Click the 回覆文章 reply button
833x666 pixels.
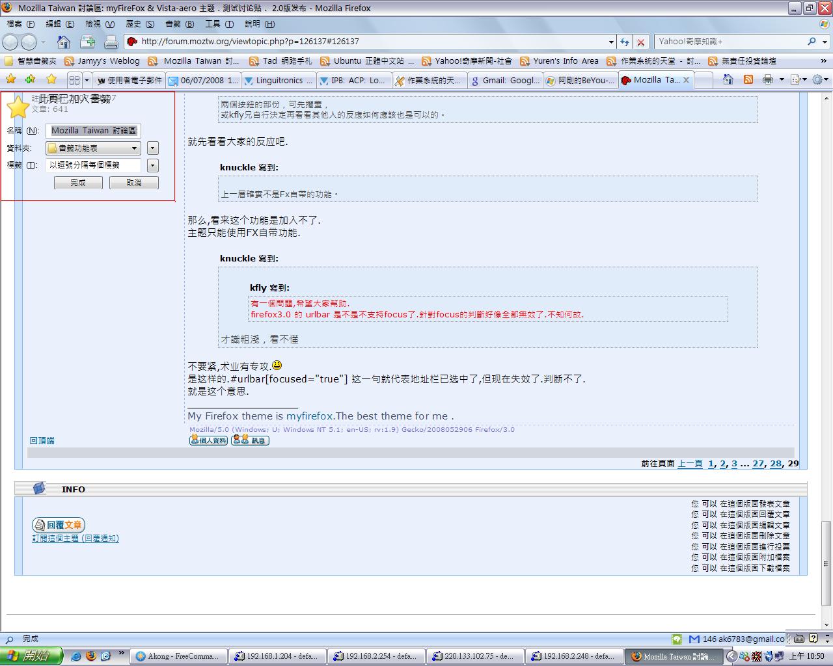[59, 525]
